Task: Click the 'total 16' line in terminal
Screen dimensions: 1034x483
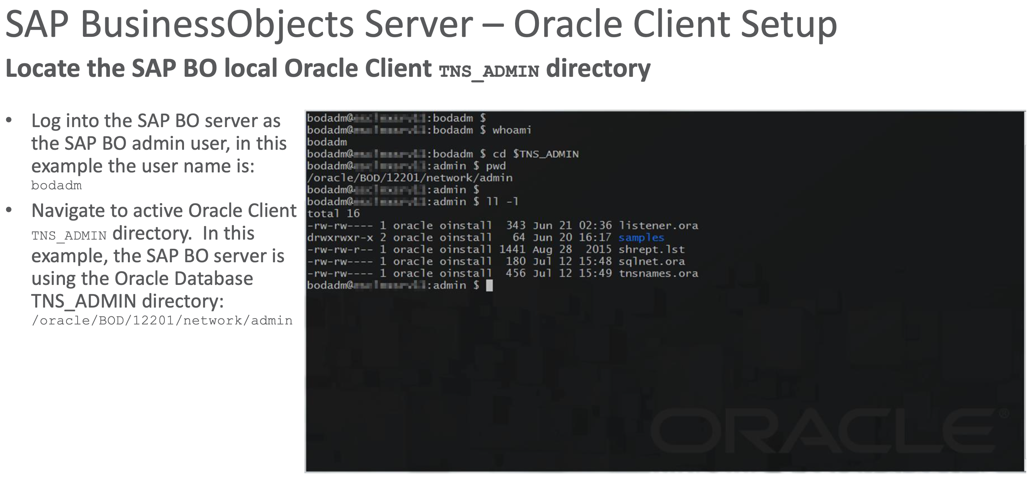Action: (x=333, y=213)
